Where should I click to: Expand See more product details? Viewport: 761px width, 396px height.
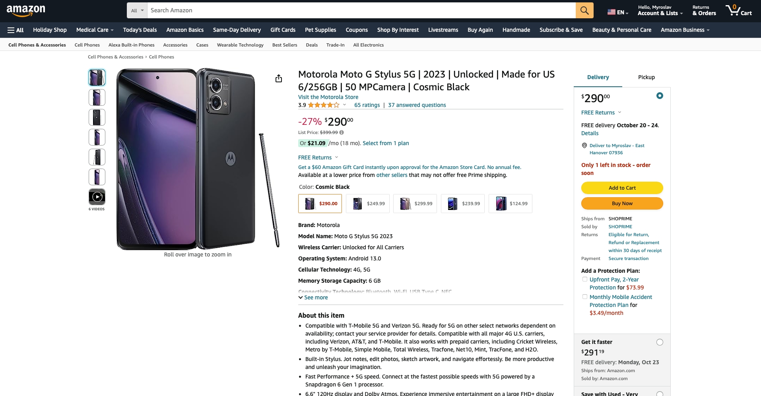point(313,297)
